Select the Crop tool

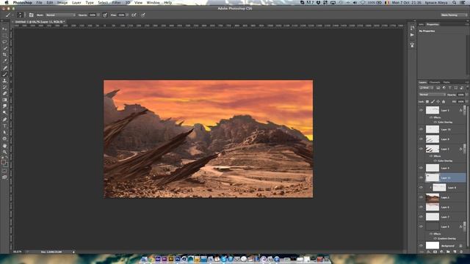4,55
